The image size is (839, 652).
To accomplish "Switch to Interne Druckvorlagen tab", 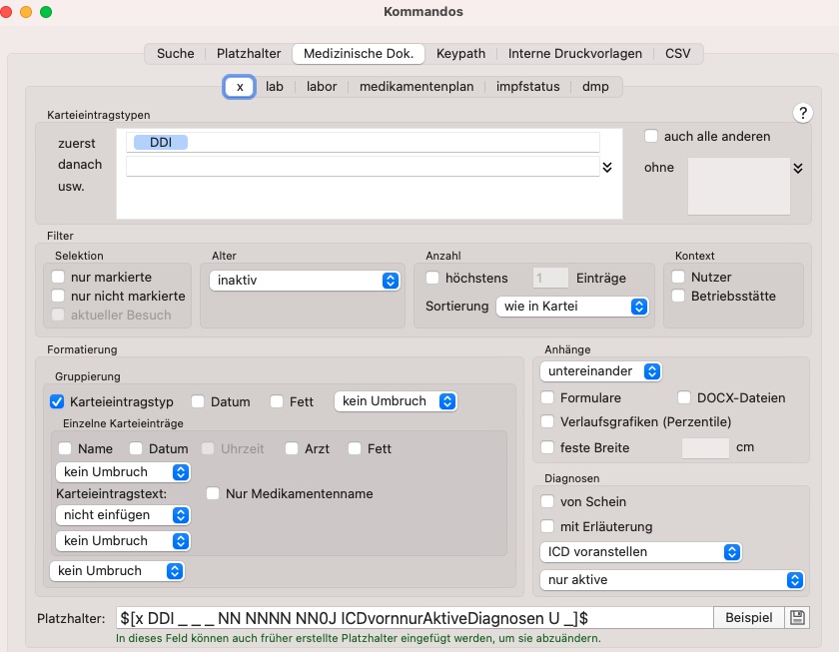I will tap(574, 54).
